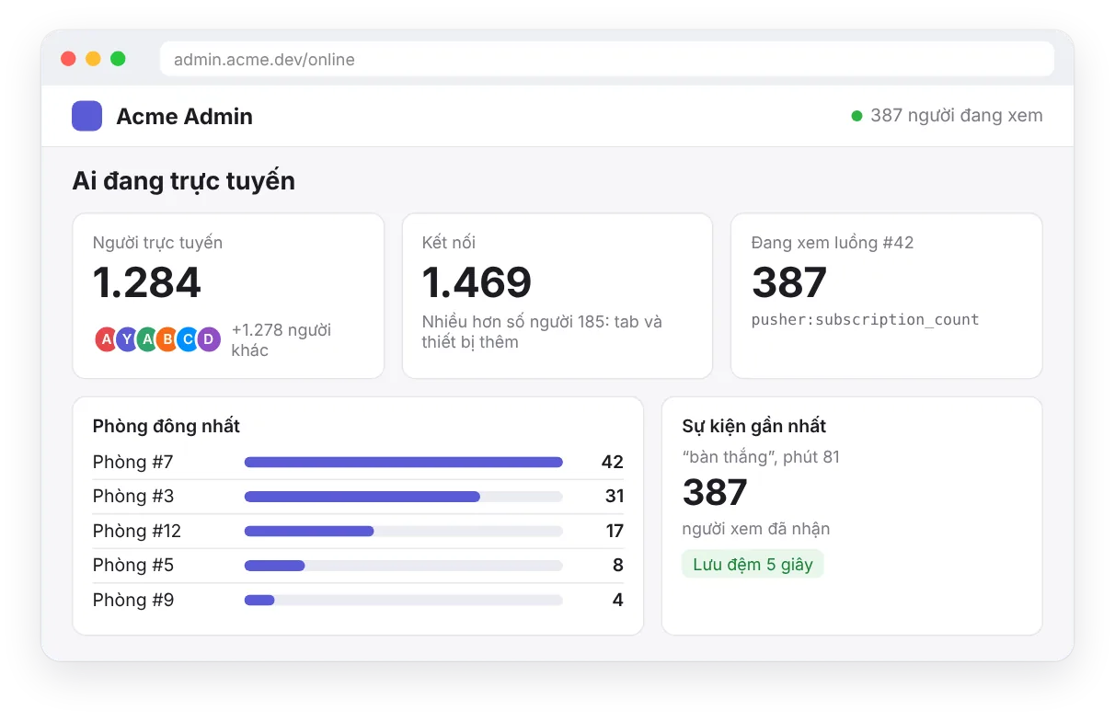Close the browser window with the red button
This screenshot has height=722, width=1115.
click(68, 59)
